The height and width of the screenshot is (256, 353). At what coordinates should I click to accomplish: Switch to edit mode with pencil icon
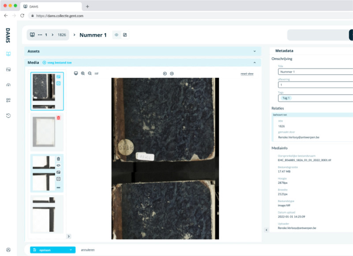click(x=125, y=35)
